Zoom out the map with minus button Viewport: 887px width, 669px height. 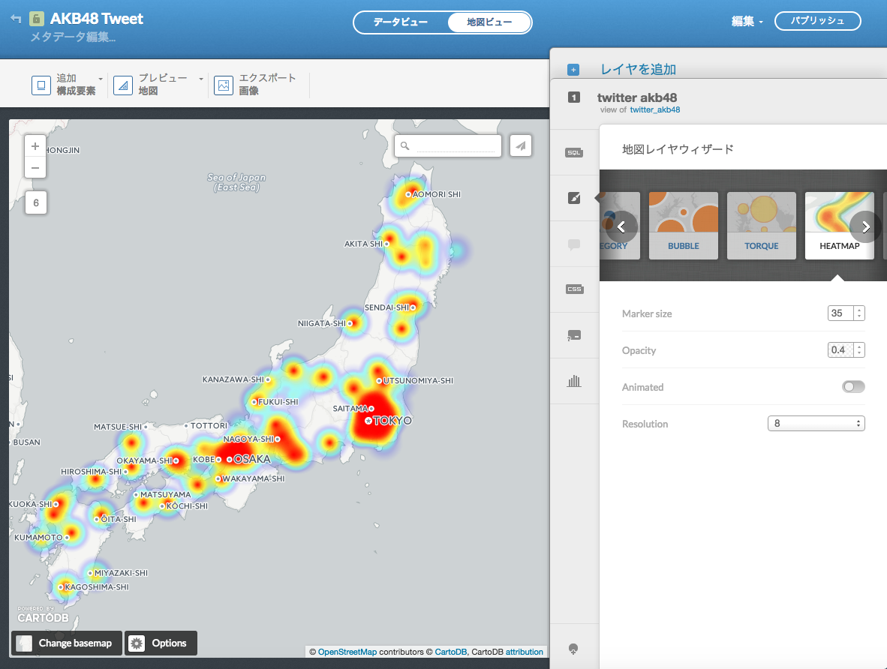pos(35,167)
